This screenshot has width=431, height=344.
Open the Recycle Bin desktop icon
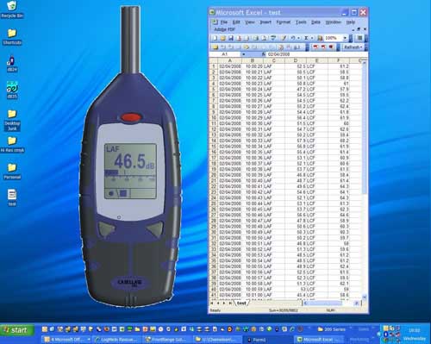click(x=12, y=9)
